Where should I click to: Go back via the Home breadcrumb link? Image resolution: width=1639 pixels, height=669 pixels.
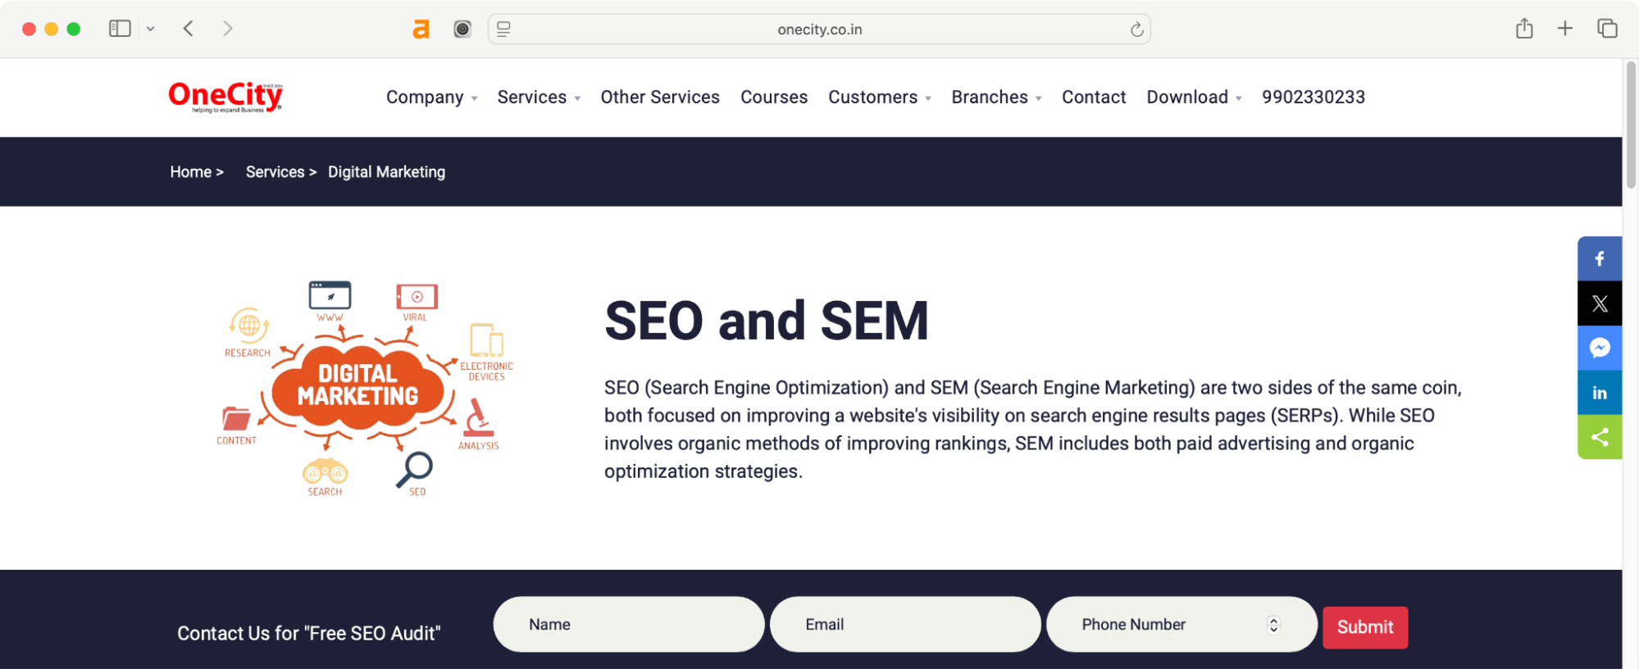click(191, 171)
